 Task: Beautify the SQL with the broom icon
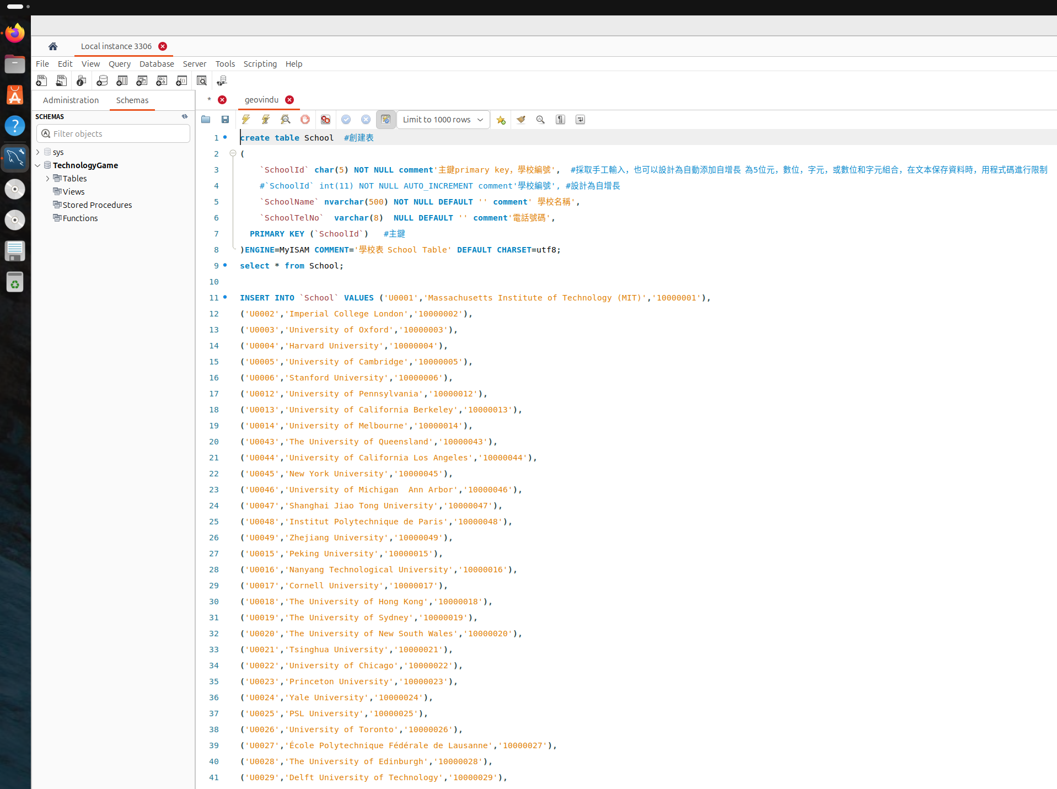(521, 120)
